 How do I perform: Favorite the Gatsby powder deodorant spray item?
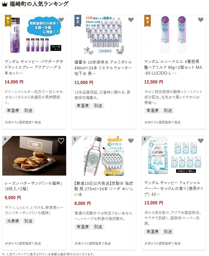(61, 20)
